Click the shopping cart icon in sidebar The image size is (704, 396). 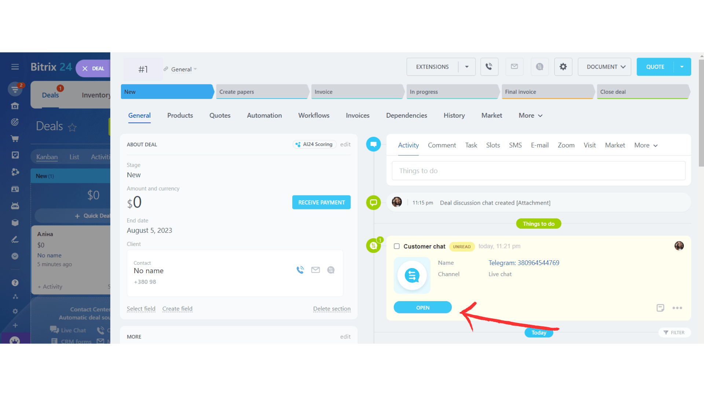15,139
